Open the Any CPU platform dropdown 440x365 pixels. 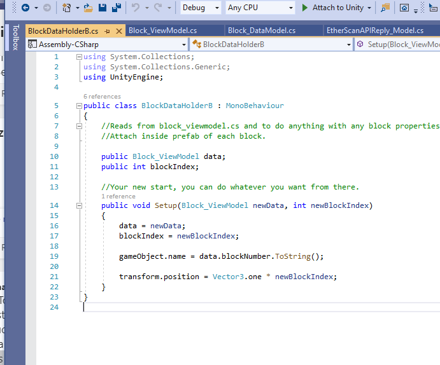[x=260, y=8]
